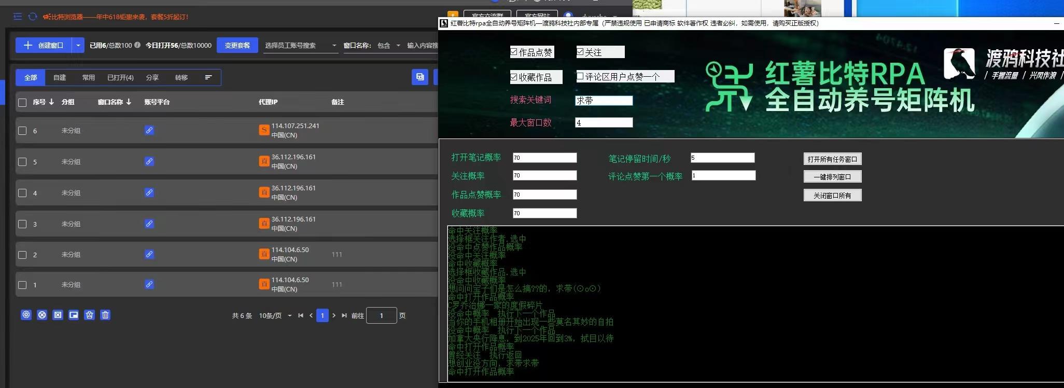The image size is (1064, 388).
Task: Expand the 创建窗口 dropdown arrow
Action: [78, 45]
